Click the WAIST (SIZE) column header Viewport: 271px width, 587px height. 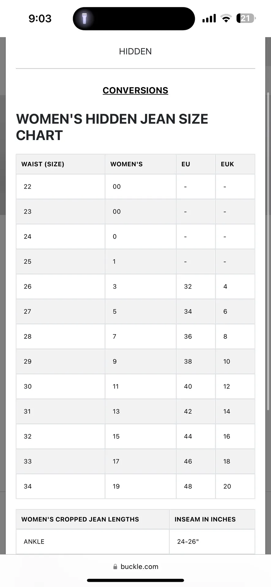tap(43, 164)
